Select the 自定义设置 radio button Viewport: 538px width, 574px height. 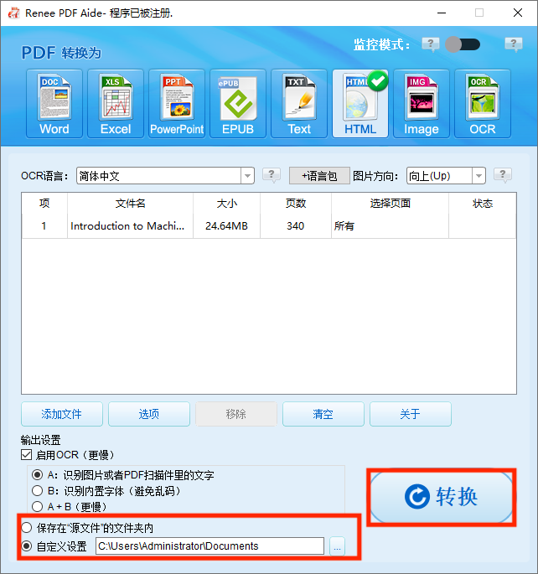27,546
